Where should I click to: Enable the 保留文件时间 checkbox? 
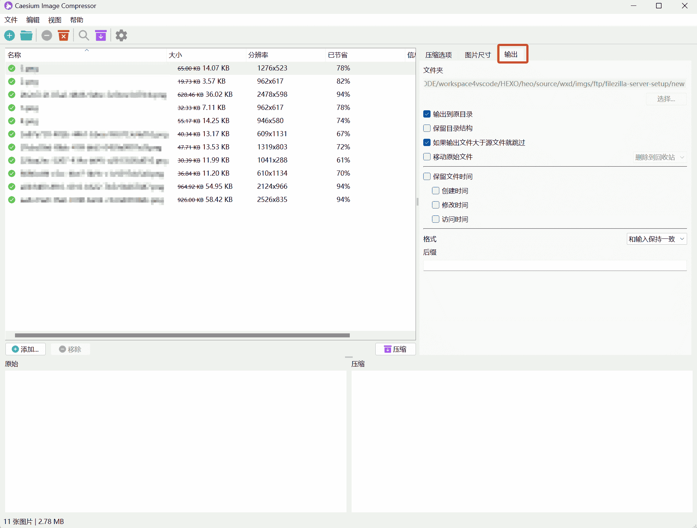(x=427, y=176)
